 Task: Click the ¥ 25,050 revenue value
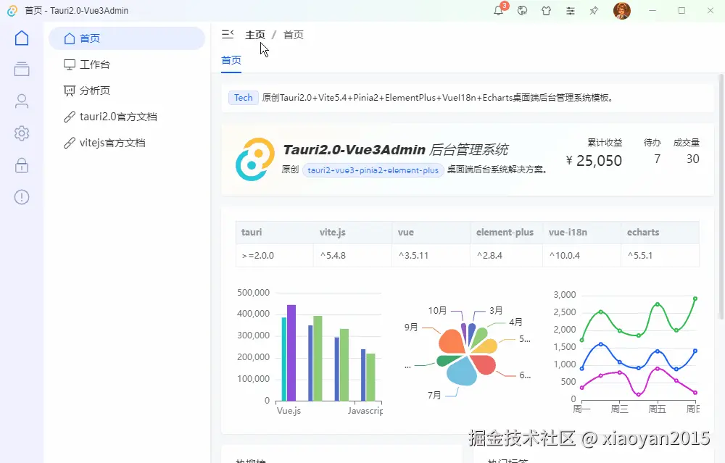click(594, 161)
